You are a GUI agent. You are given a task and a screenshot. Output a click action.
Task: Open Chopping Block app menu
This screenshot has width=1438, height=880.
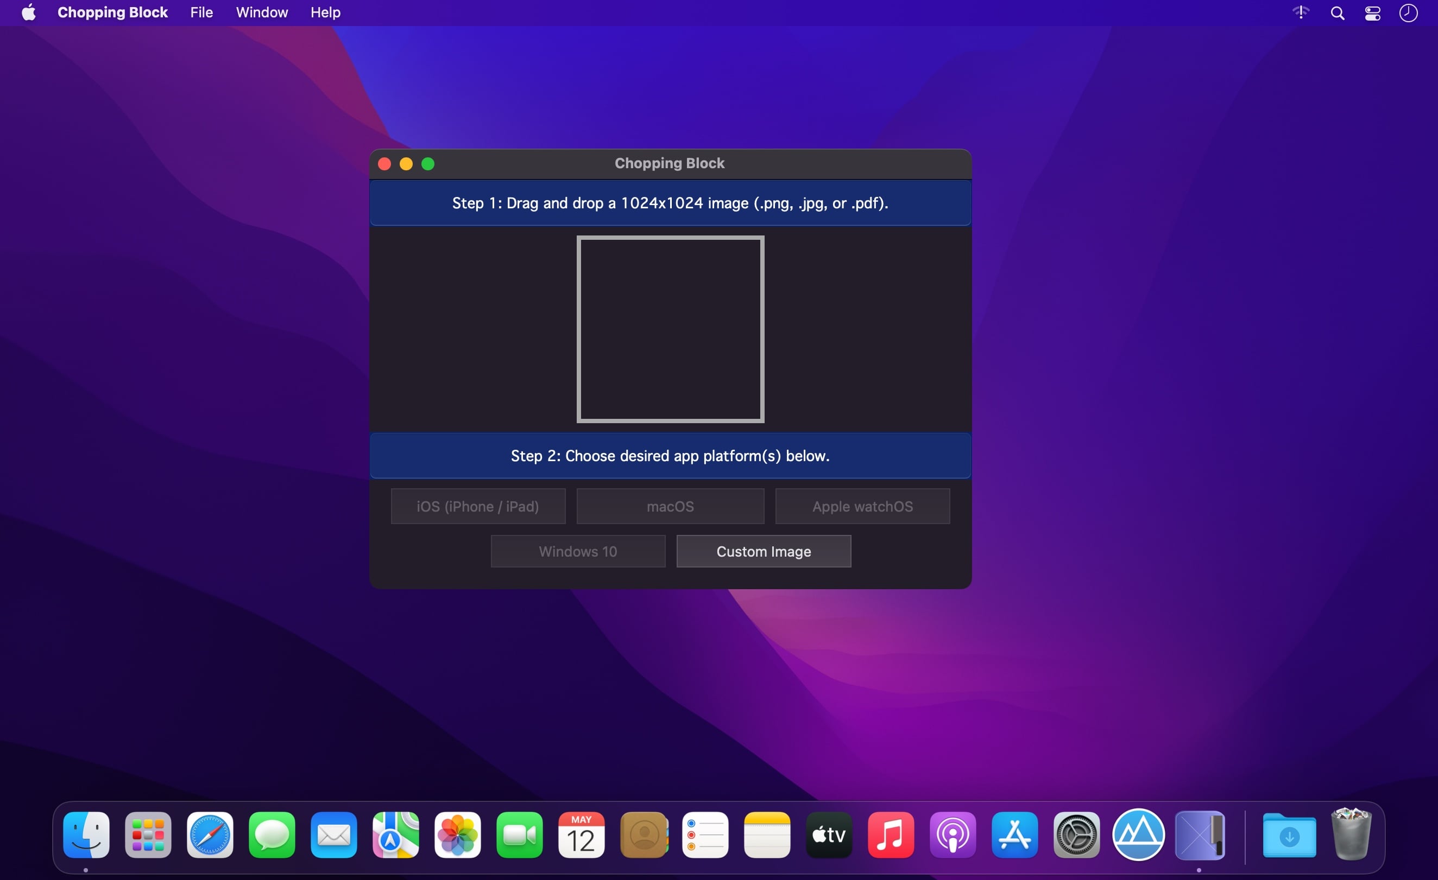coord(112,12)
